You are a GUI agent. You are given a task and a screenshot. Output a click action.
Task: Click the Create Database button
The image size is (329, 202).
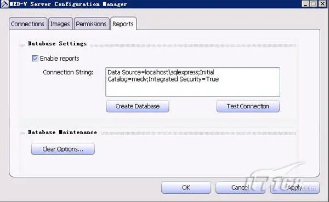pyautogui.click(x=138, y=106)
